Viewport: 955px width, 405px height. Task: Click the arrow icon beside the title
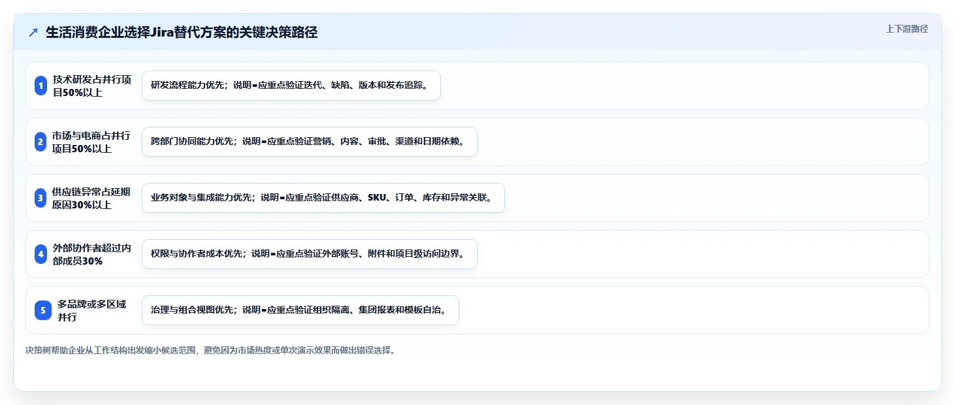click(x=33, y=33)
